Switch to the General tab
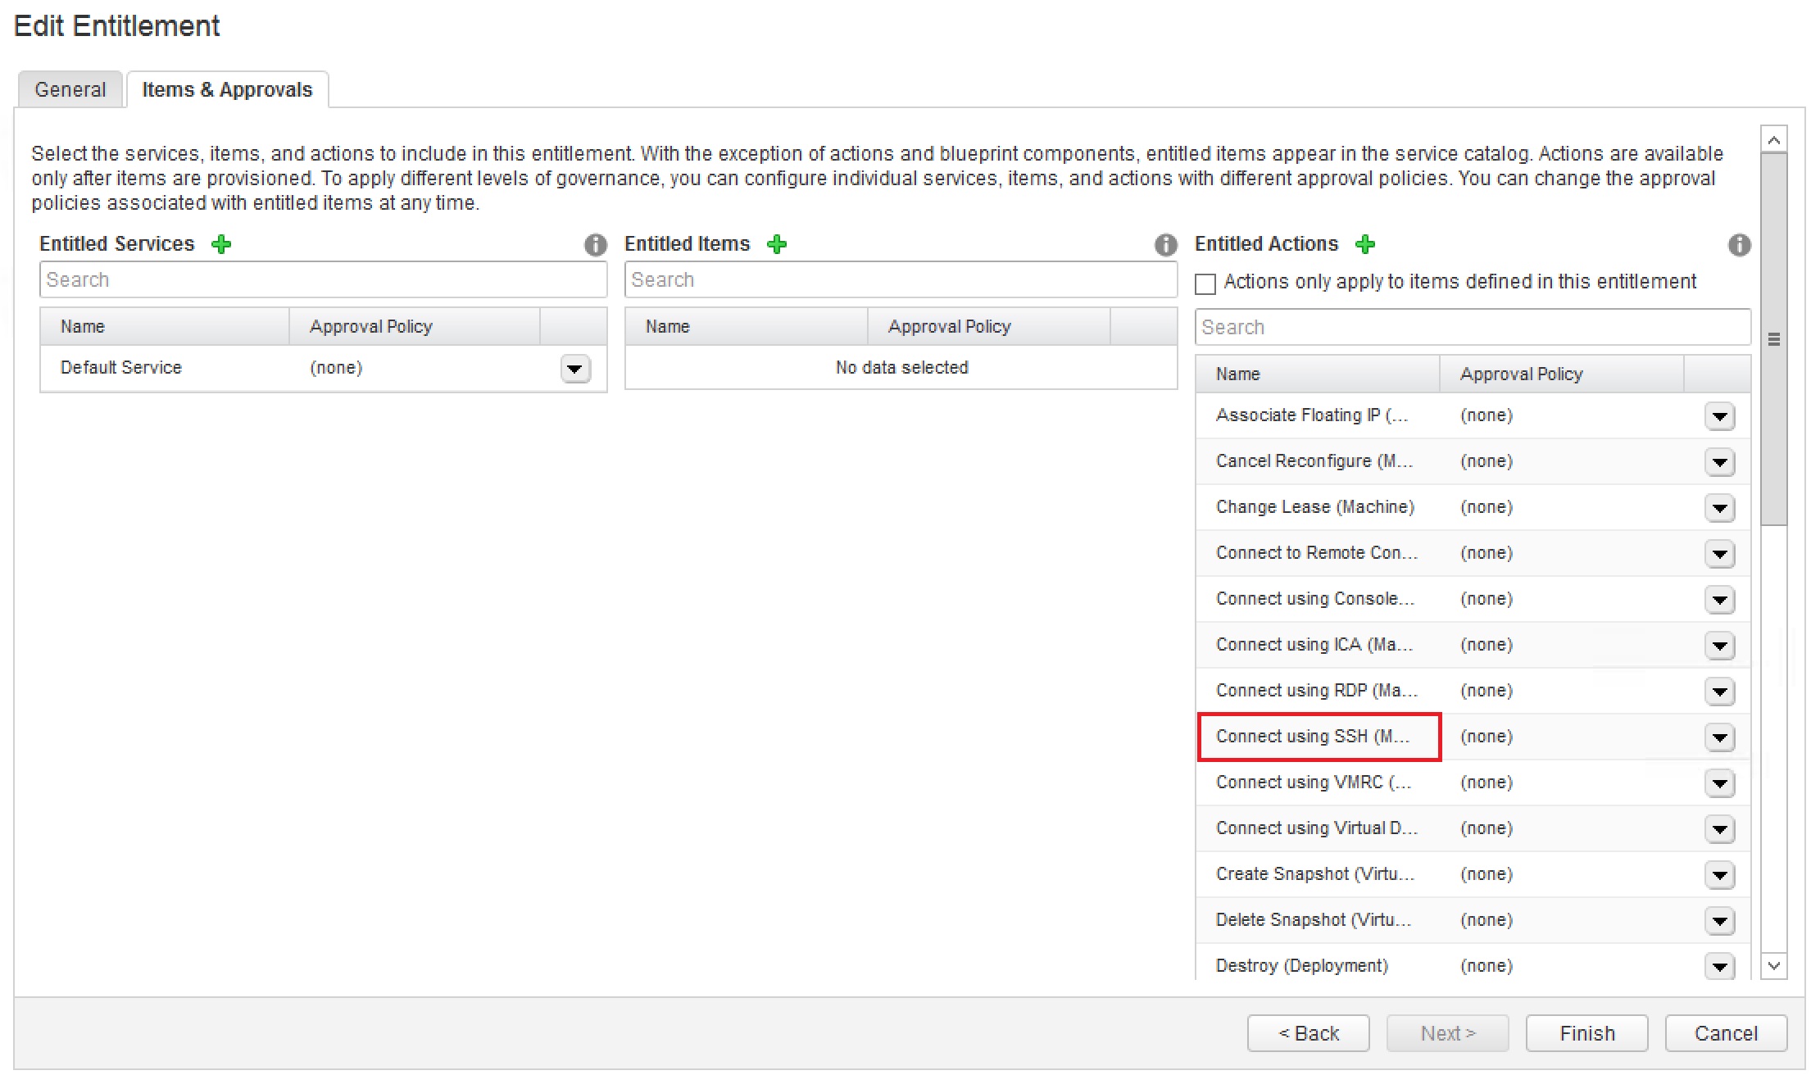The image size is (1811, 1075). [x=70, y=89]
